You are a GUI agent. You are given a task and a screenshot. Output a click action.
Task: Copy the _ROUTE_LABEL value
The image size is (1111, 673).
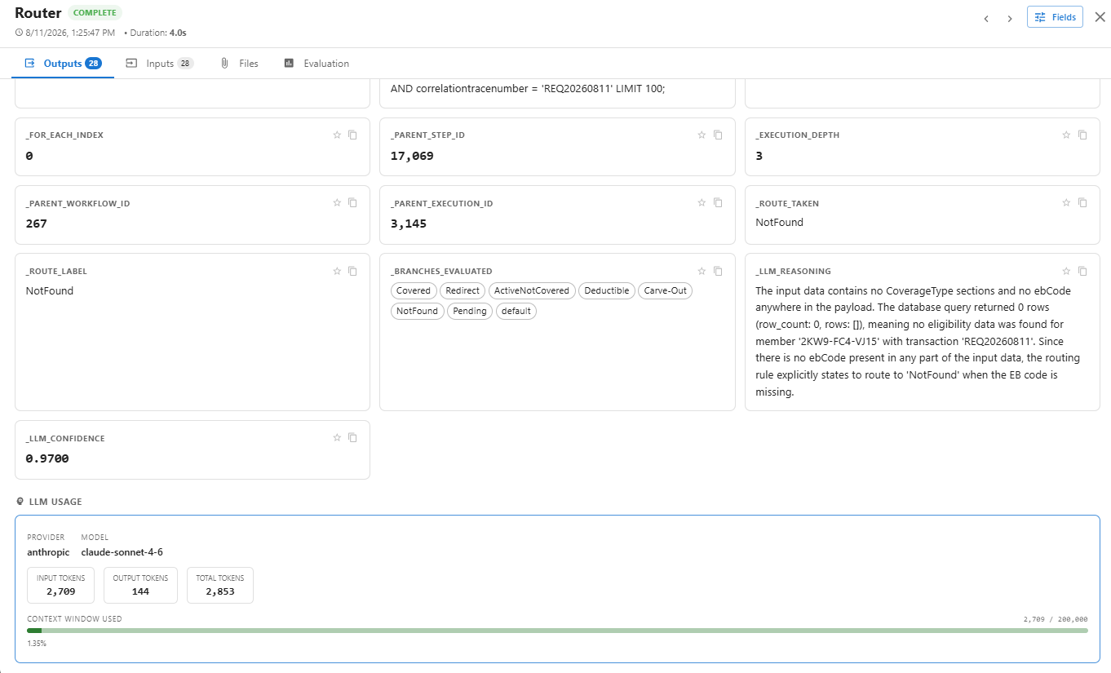[x=352, y=271]
